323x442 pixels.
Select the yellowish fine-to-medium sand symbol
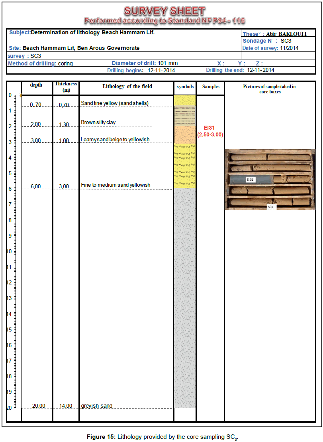coord(185,166)
